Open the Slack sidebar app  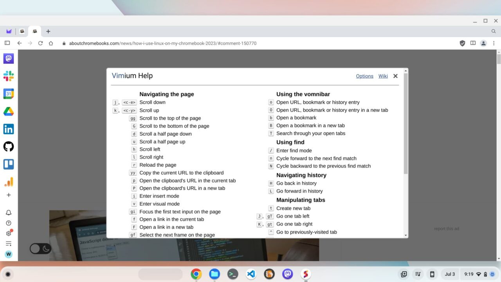coord(9,76)
